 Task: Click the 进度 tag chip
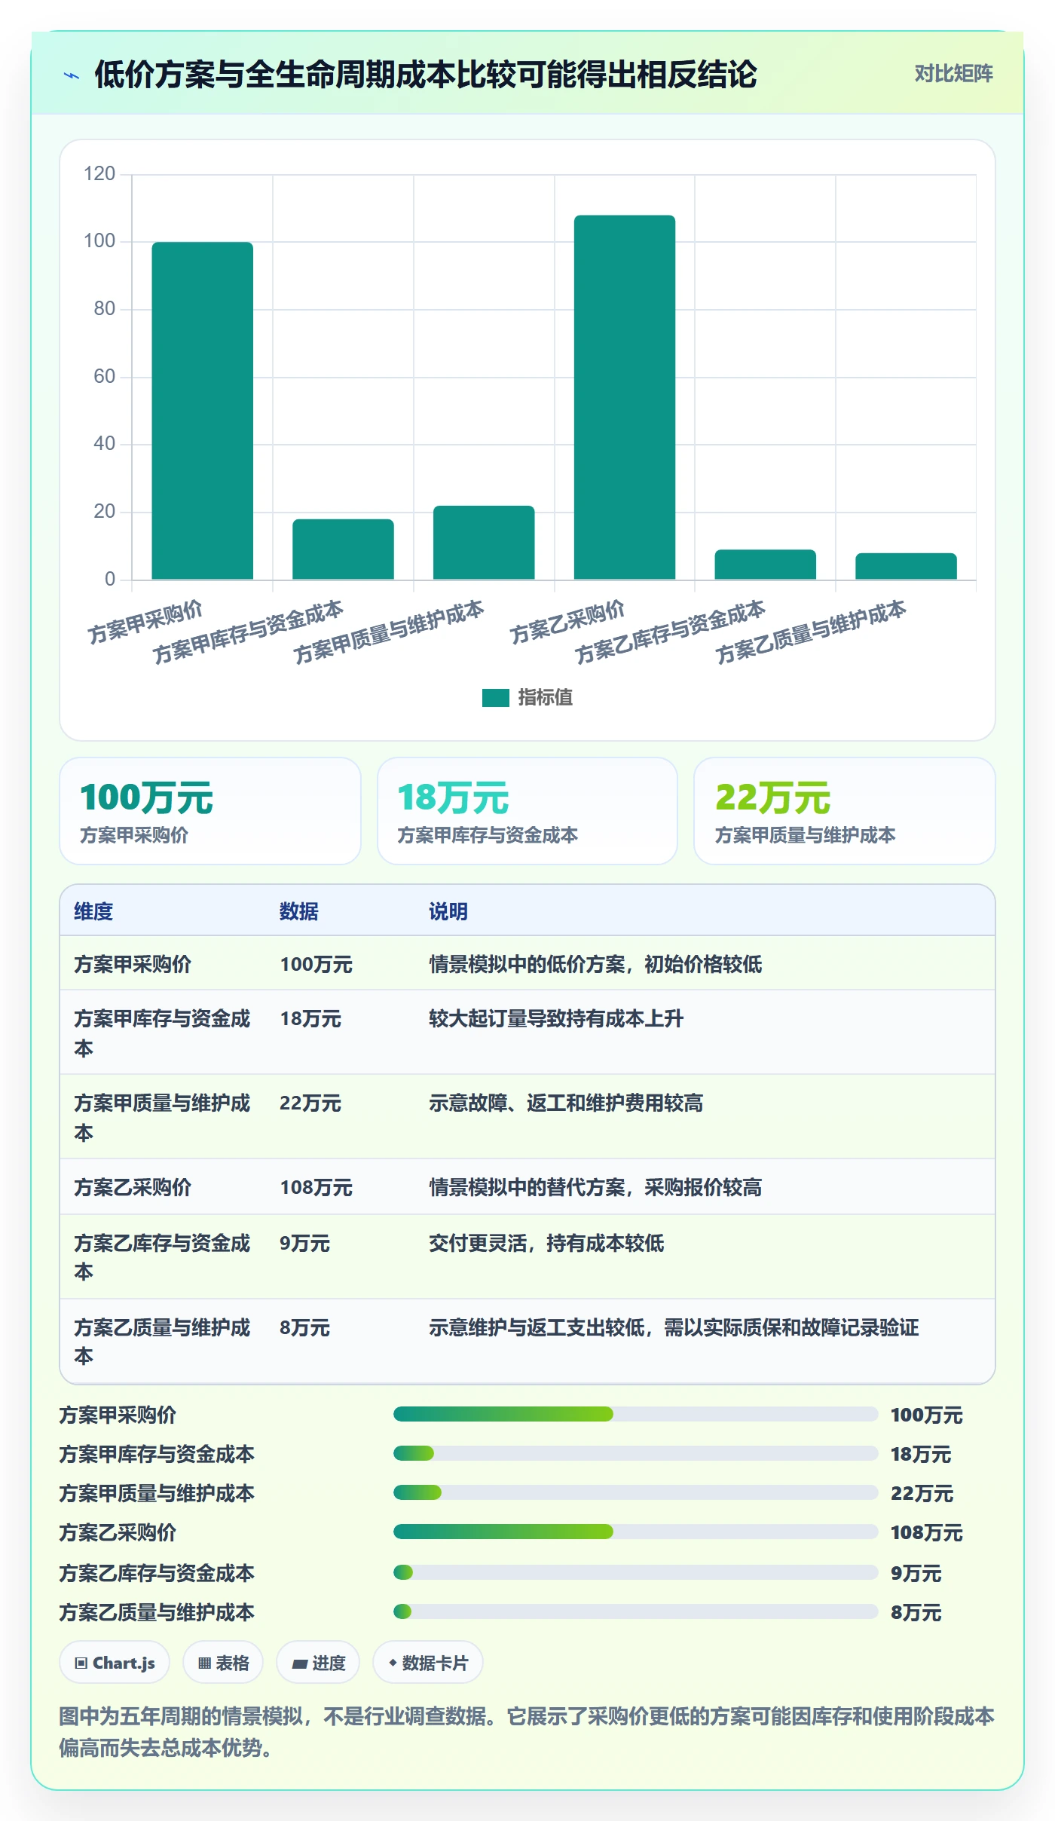click(318, 1663)
